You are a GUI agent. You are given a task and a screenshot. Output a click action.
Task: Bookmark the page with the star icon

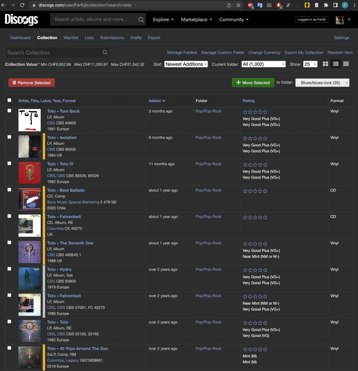pyautogui.click(x=238, y=5)
